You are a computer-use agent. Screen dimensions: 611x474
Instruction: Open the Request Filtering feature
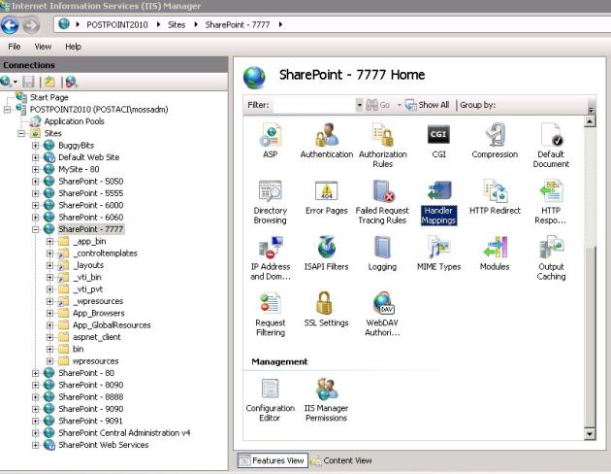pos(270,304)
